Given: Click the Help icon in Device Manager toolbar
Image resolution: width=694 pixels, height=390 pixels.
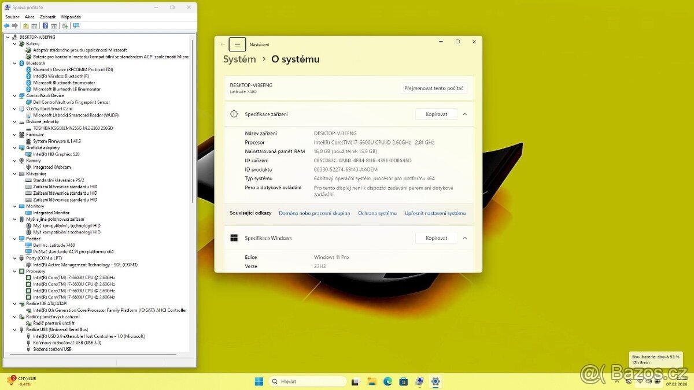Looking at the screenshot, I should click(x=45, y=25).
